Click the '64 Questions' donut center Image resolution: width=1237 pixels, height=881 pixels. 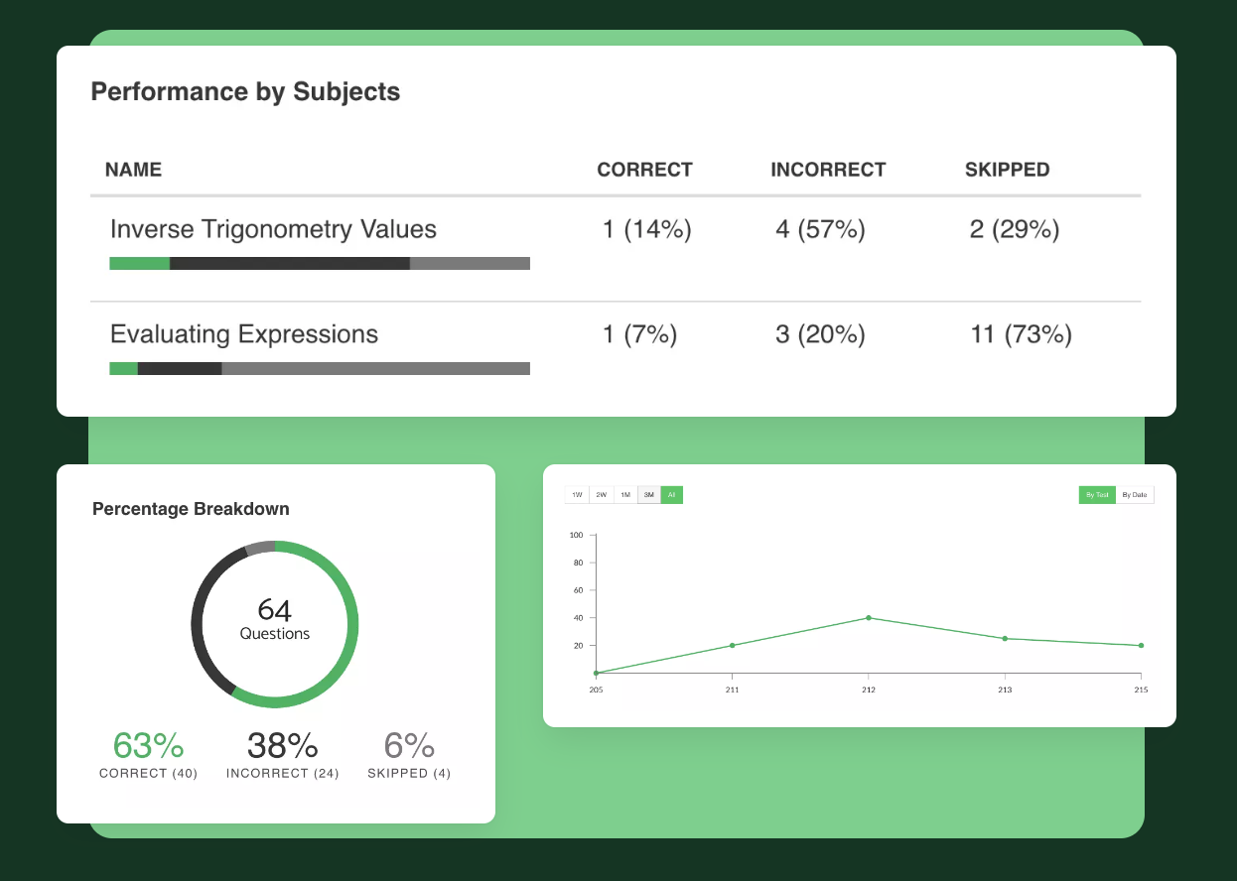[275, 619]
